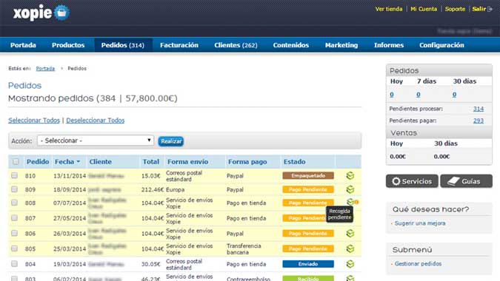Click the shipping icon for order 808
Image resolution: width=500 pixels, height=281 pixels.
[x=350, y=202]
